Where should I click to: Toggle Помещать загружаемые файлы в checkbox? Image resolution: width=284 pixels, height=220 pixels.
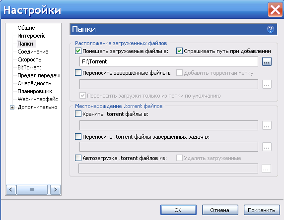(78, 51)
